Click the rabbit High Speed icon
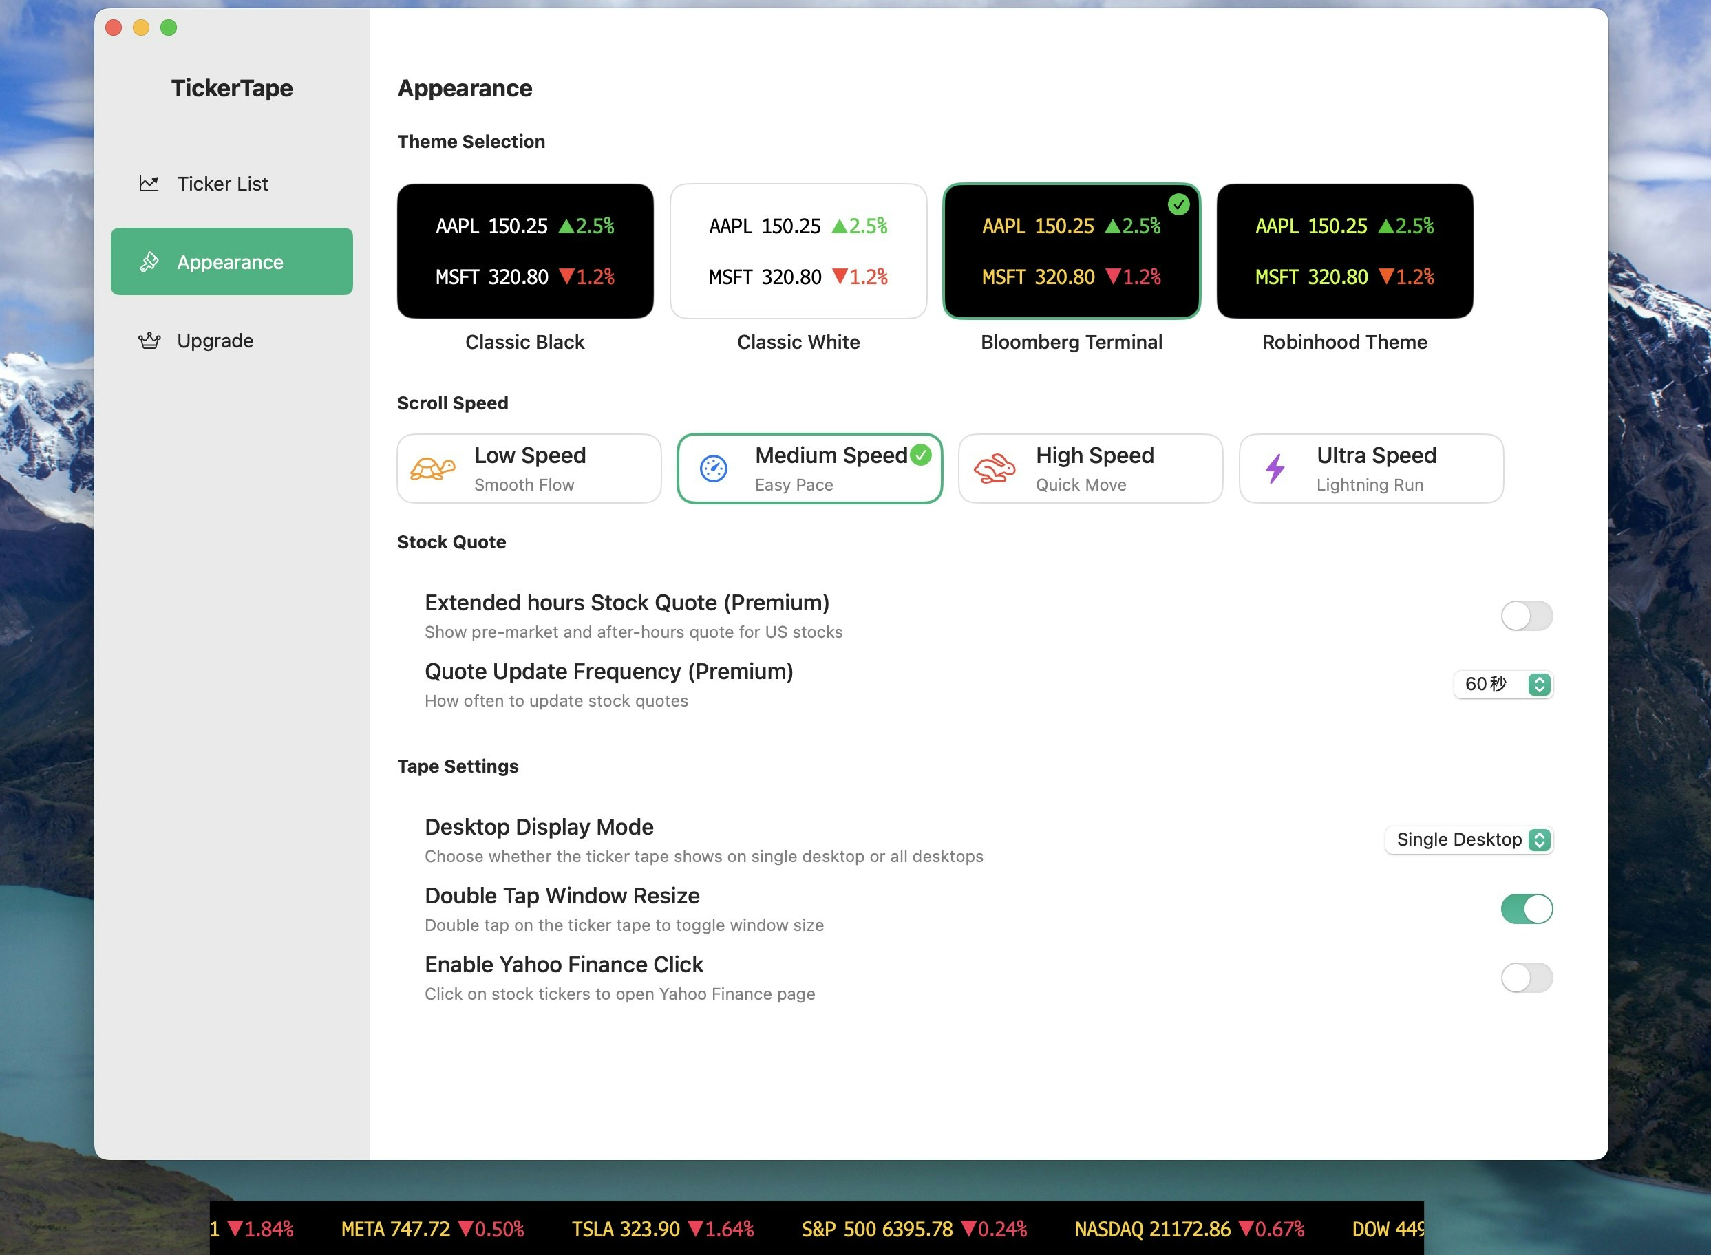 click(994, 469)
